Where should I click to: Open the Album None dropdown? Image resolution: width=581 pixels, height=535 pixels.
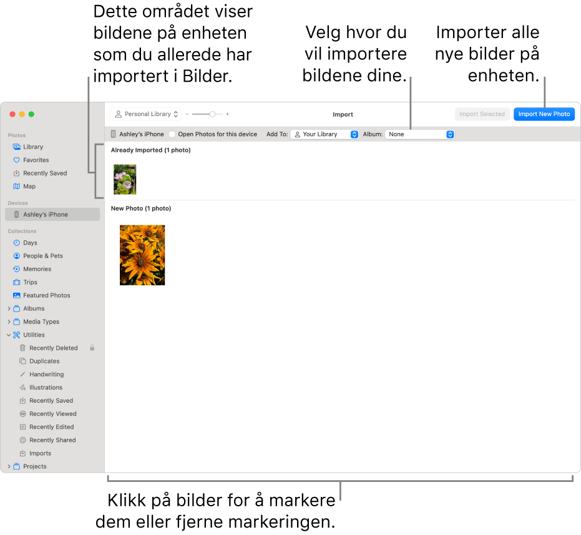click(x=420, y=134)
